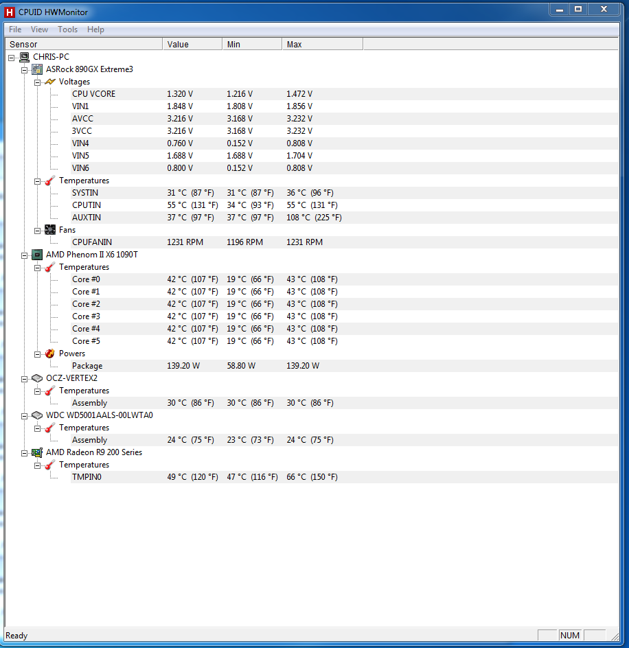Click the WDC WD5001AALS drive icon

click(37, 415)
